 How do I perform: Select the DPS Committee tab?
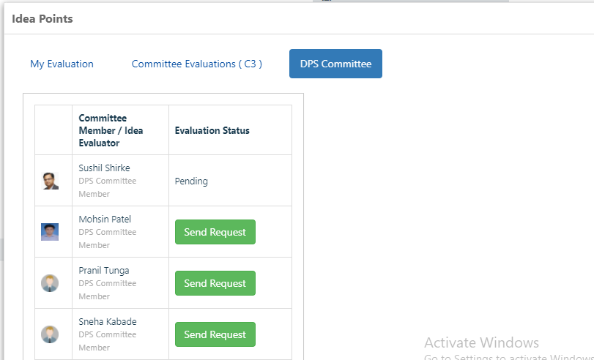point(335,64)
